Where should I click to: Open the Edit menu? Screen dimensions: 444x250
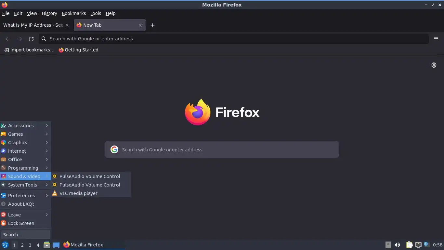point(18,13)
